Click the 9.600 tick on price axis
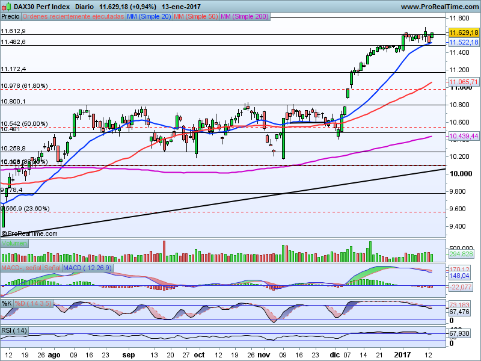This screenshot has width=481, height=361. [x=459, y=209]
